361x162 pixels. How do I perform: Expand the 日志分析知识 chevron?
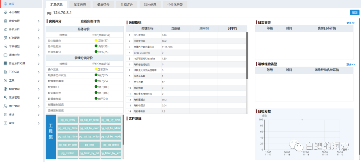[x=39, y=63]
